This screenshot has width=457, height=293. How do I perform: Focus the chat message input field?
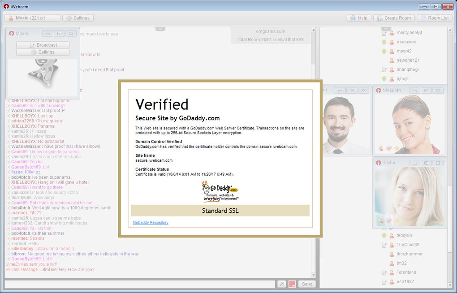coord(140,284)
